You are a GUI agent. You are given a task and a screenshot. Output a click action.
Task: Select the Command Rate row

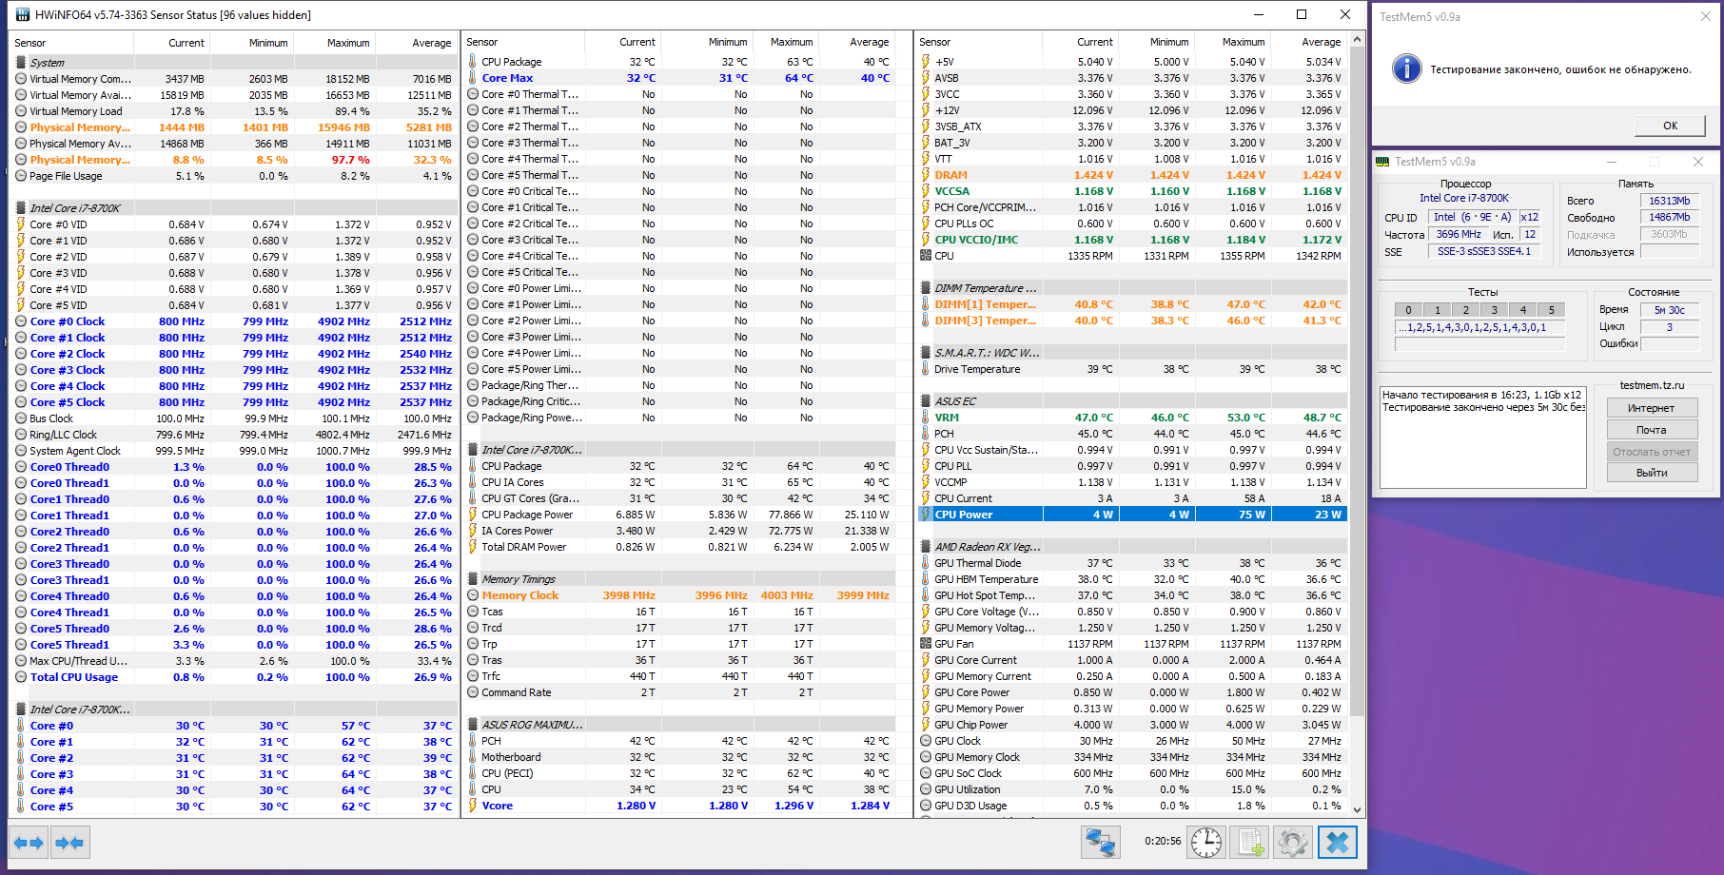click(679, 692)
